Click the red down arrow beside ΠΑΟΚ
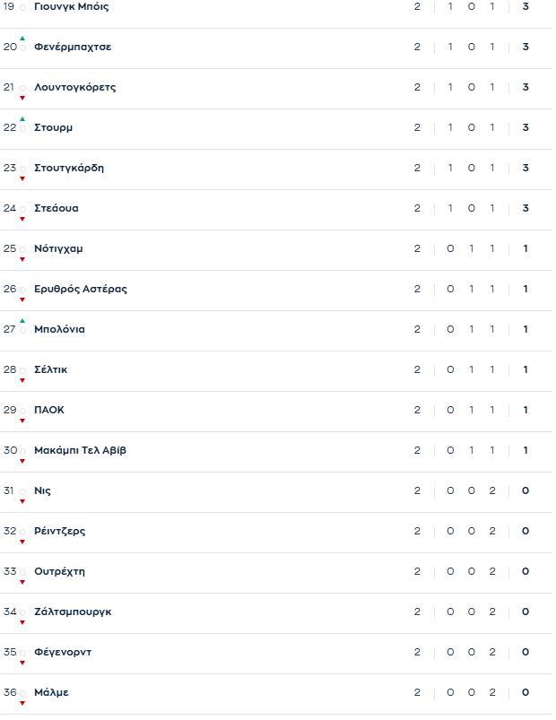 click(x=22, y=421)
